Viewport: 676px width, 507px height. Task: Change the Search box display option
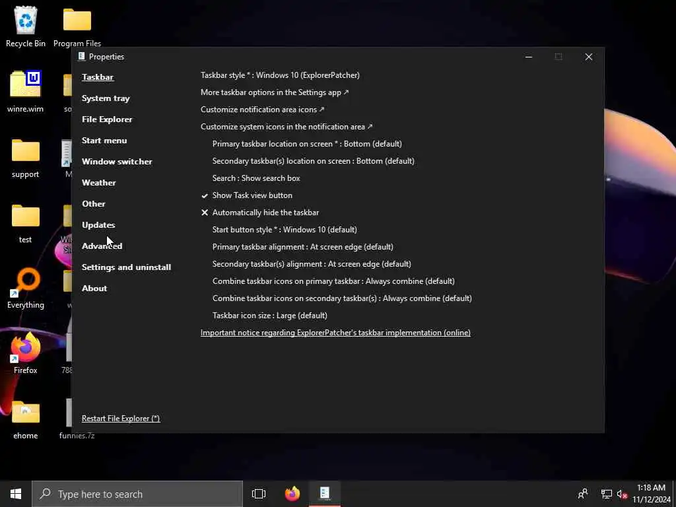pos(256,178)
